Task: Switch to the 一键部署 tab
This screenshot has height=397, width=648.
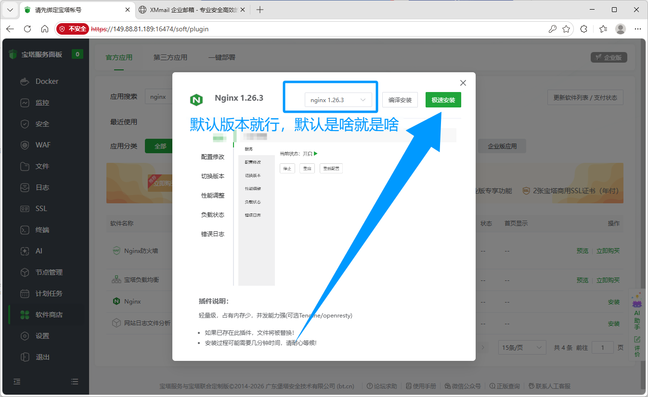Action: [x=222, y=57]
